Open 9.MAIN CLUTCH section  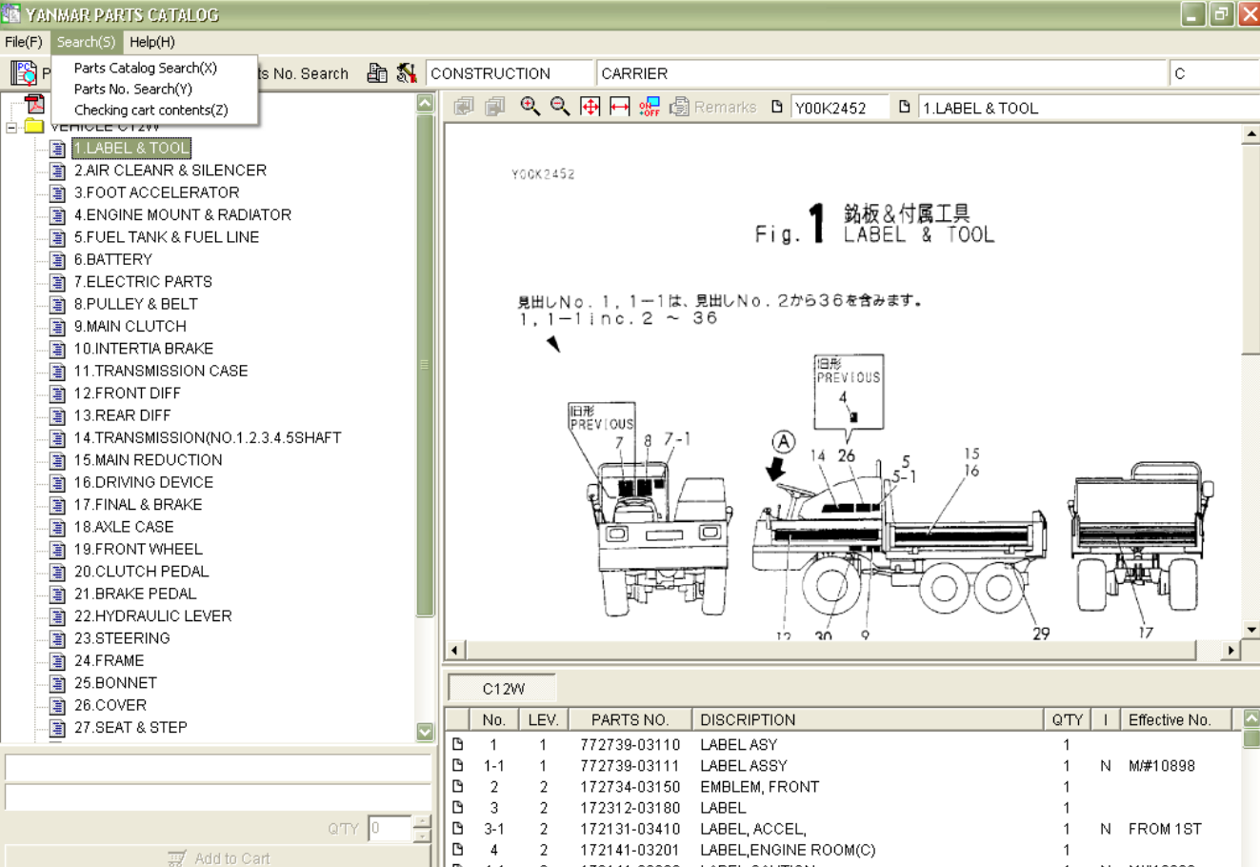pyautogui.click(x=130, y=326)
